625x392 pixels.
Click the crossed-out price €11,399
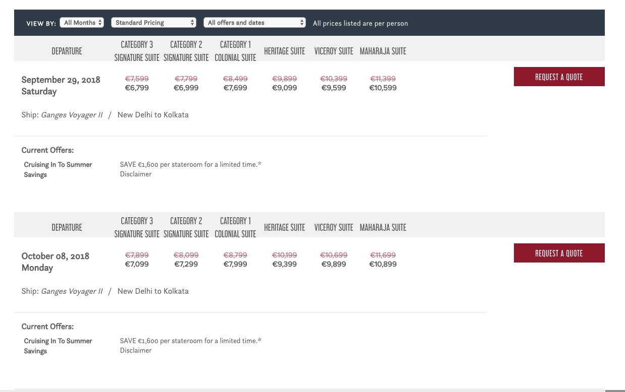(383, 79)
